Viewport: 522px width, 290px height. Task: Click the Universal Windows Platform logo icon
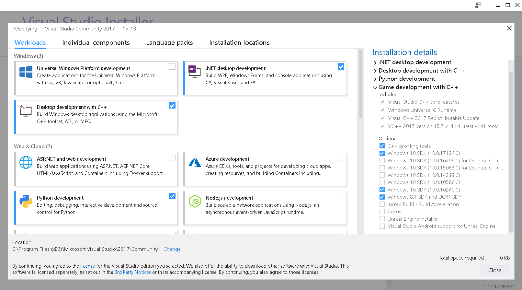[26, 72]
